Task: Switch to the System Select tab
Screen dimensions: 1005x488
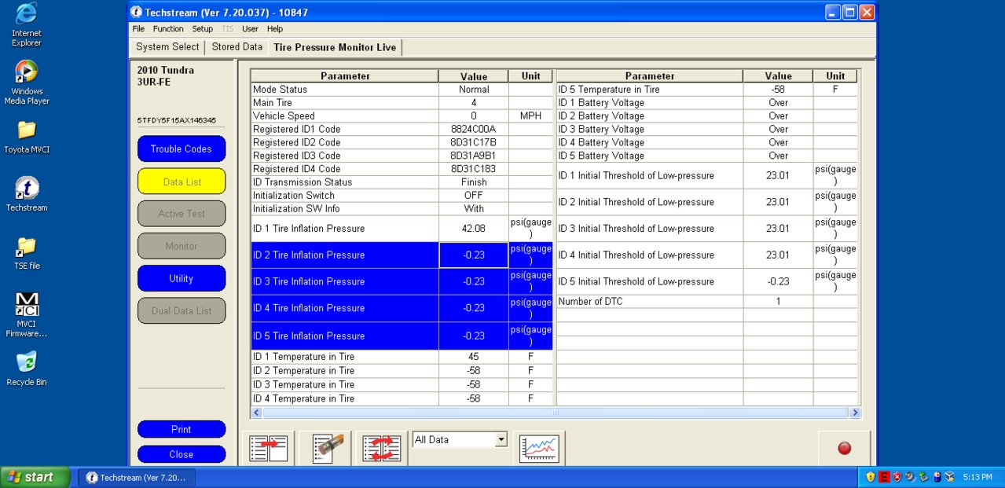Action: 167,47
